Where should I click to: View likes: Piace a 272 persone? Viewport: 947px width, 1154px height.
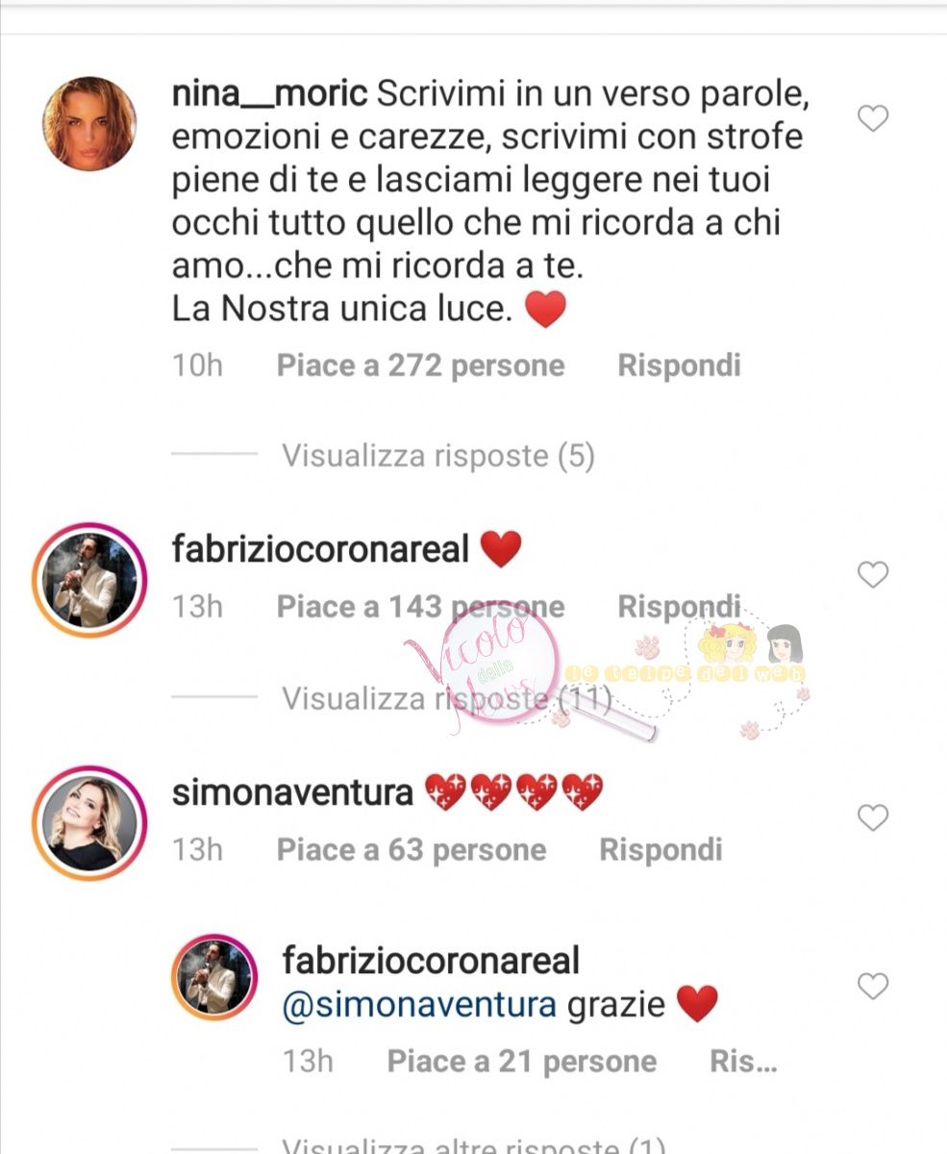(x=421, y=365)
